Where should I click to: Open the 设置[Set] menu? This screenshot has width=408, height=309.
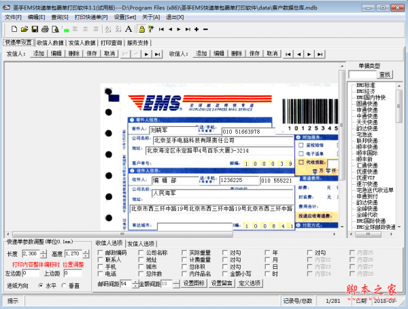click(125, 17)
